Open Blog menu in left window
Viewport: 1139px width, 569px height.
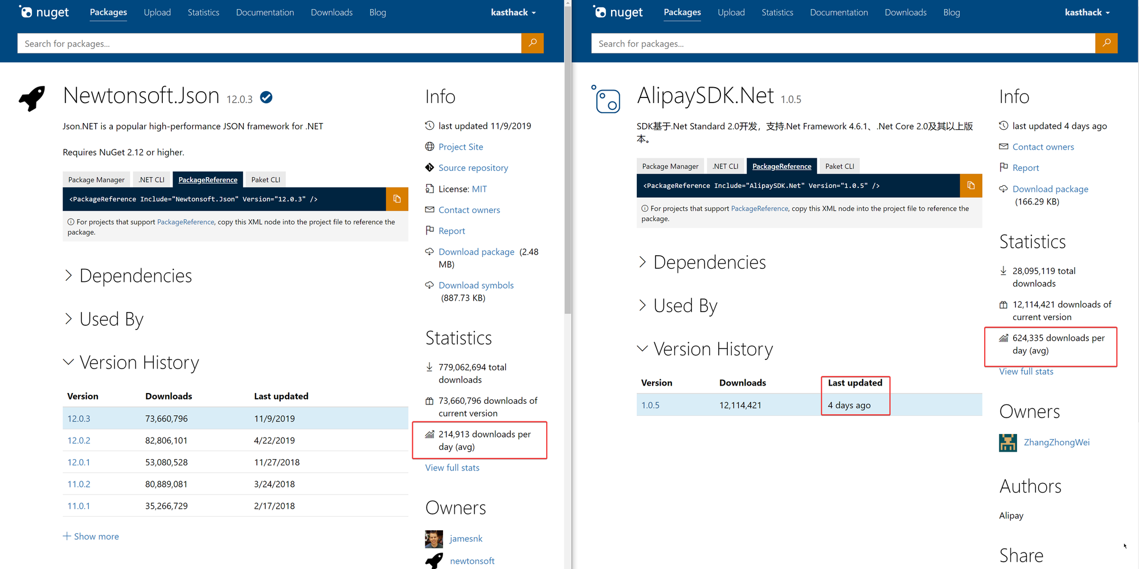pos(378,13)
